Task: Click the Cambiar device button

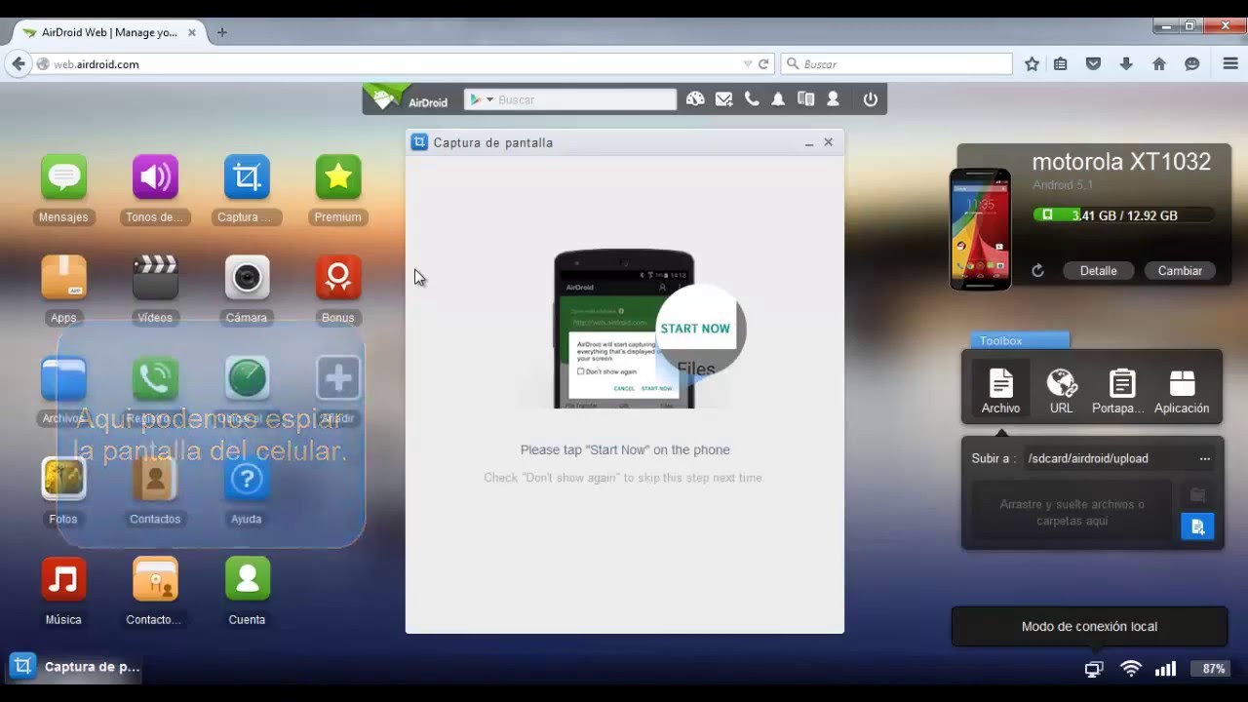Action: point(1180,271)
